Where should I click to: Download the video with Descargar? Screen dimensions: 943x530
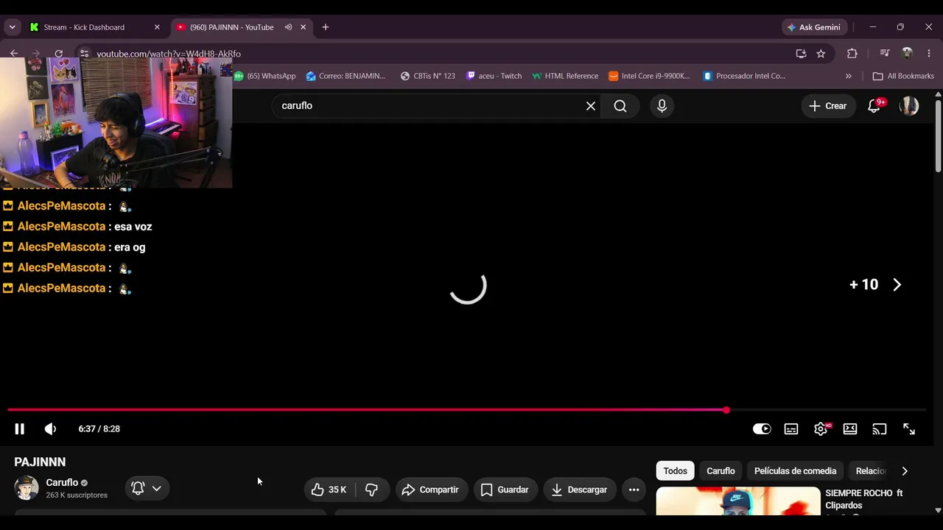pyautogui.click(x=580, y=490)
